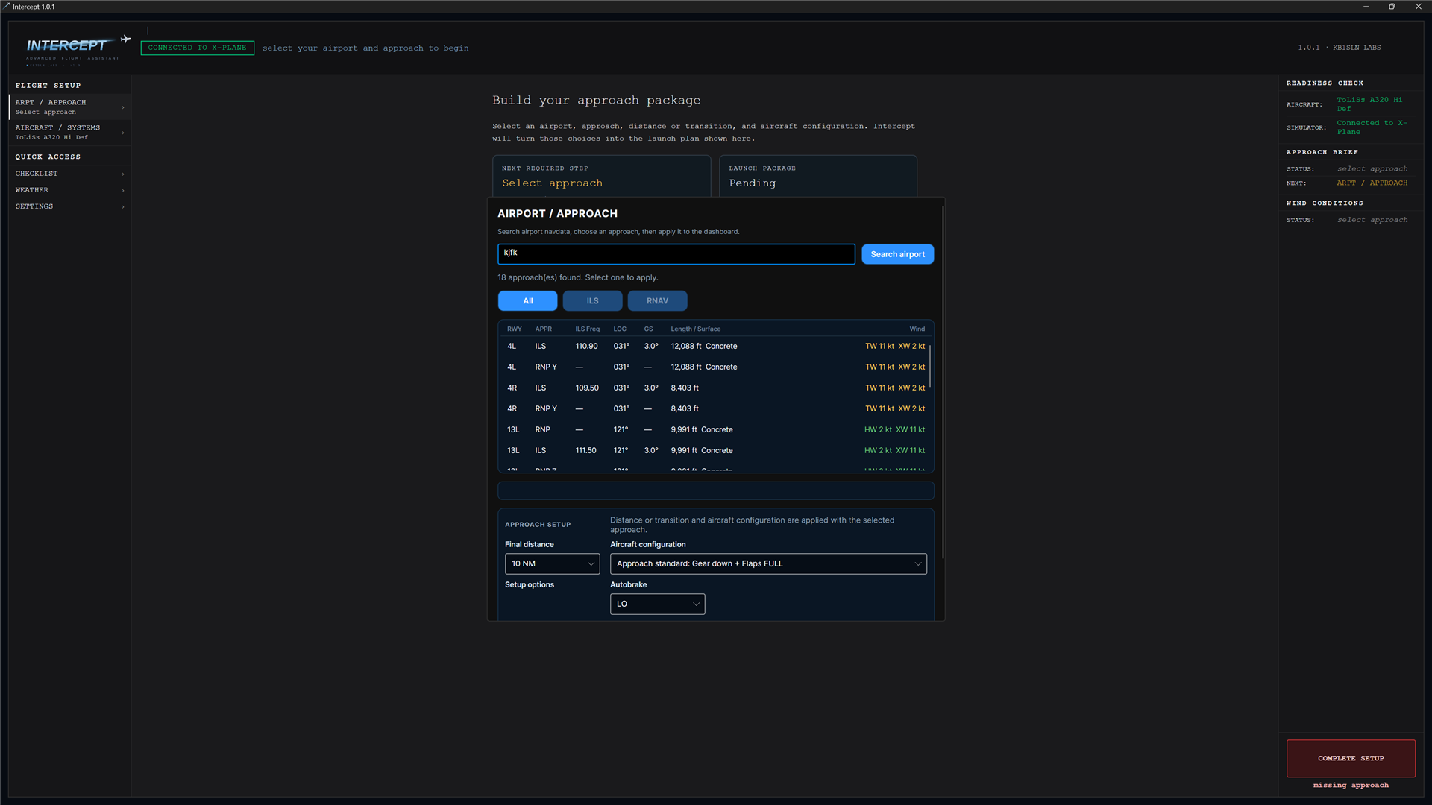The width and height of the screenshot is (1432, 805).
Task: Select the 13L ILS 111.50 approach row
Action: pos(715,450)
